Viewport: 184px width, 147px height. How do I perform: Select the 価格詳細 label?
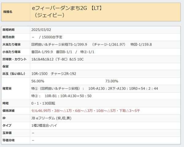coord(9,111)
